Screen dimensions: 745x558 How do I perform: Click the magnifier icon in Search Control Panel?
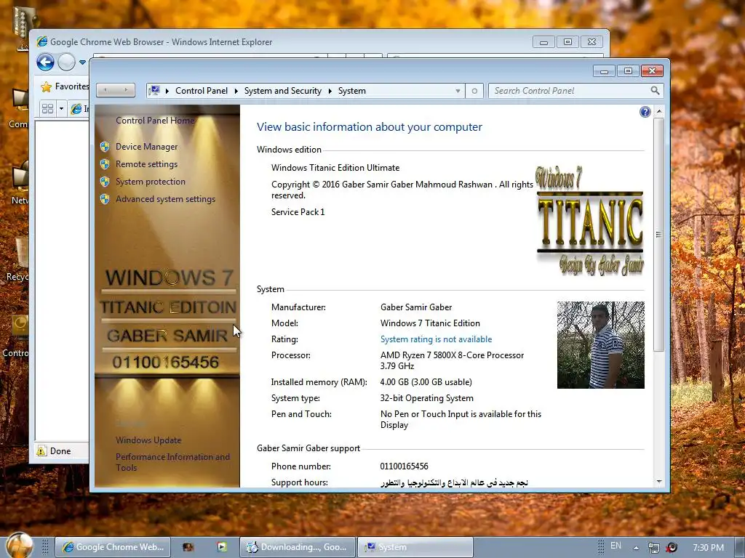(x=655, y=90)
